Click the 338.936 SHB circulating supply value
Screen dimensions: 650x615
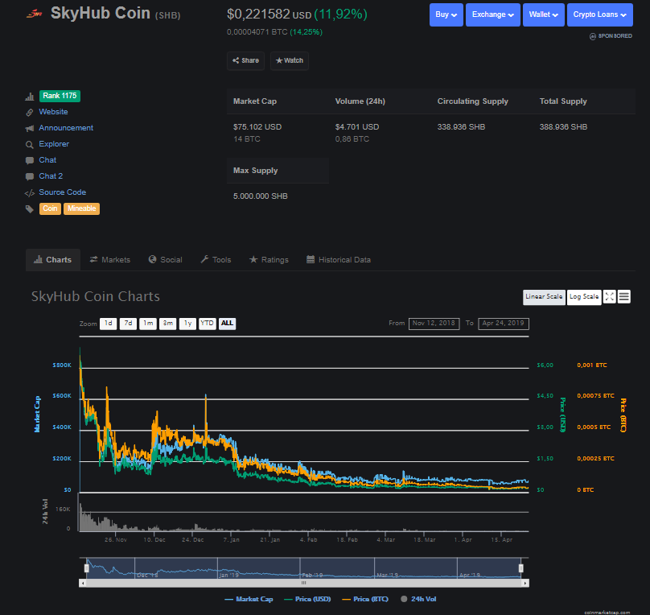click(x=462, y=127)
